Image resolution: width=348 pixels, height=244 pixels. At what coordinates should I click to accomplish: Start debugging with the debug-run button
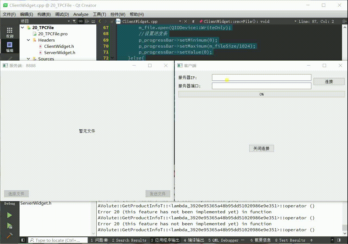10,226
